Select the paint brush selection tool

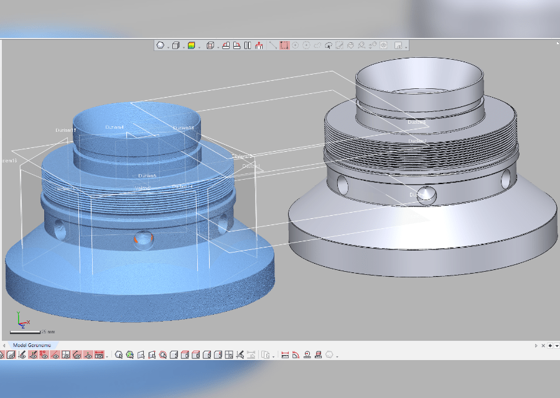coord(339,45)
